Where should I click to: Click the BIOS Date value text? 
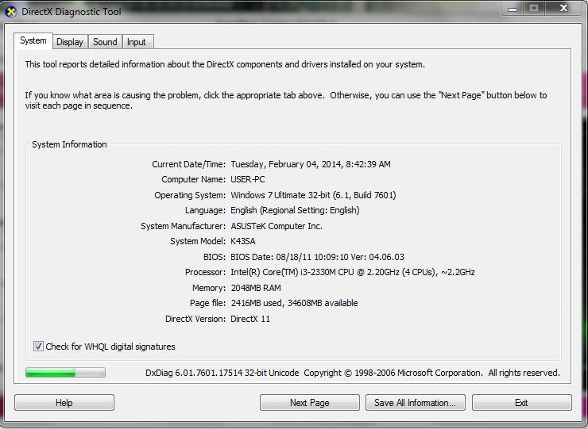point(317,257)
